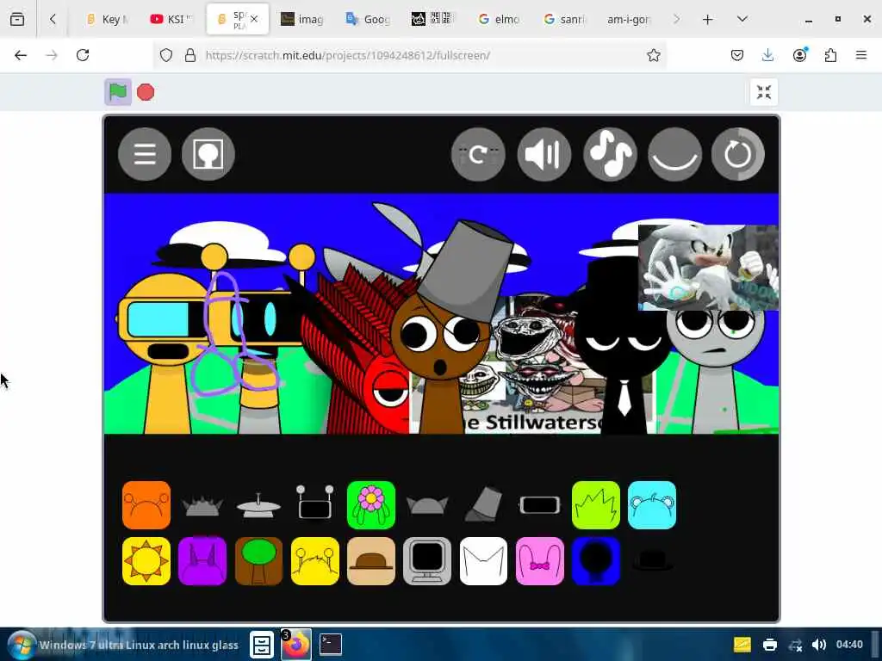The image size is (882, 661).
Task: Click the green flag to start project
Action: (117, 92)
